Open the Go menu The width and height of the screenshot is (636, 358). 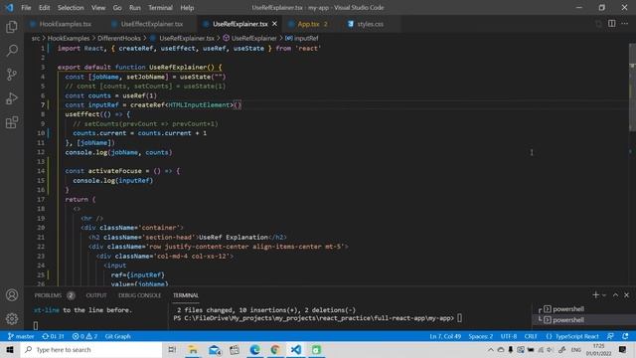[x=117, y=7]
